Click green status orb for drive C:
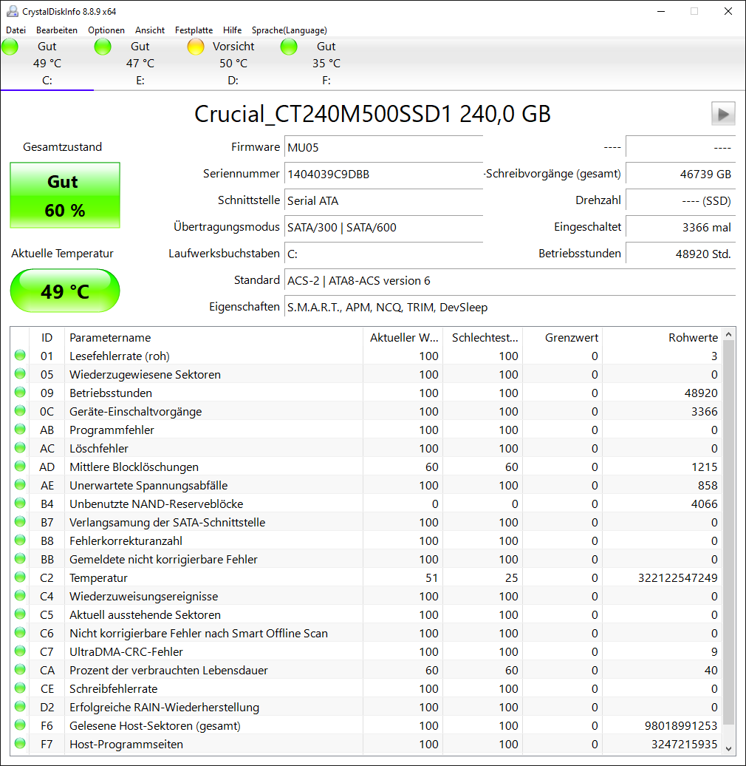 10,47
